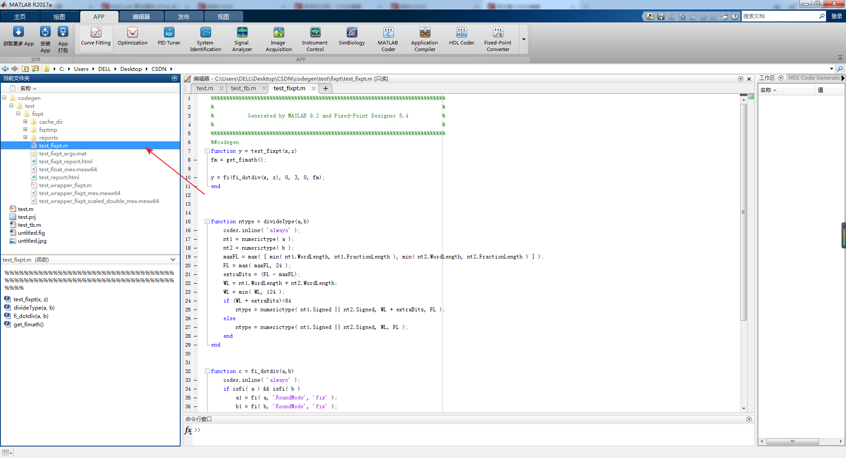Launch the SimBiology app
Image resolution: width=846 pixels, height=458 pixels.
click(x=351, y=37)
